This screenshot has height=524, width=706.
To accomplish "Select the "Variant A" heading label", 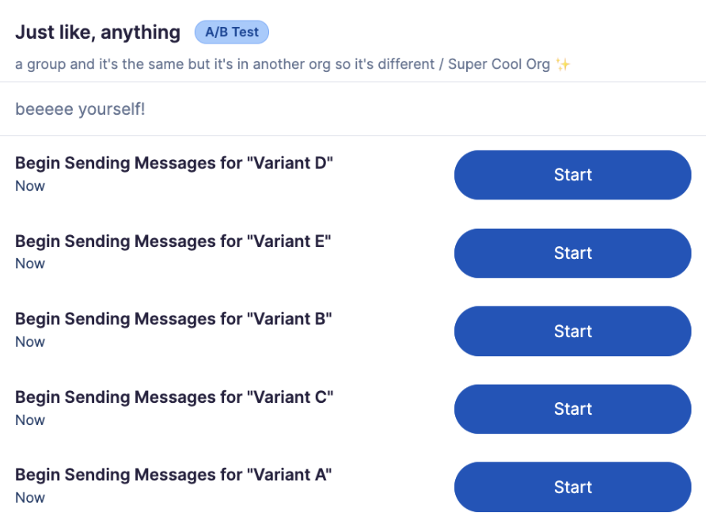I will point(173,475).
